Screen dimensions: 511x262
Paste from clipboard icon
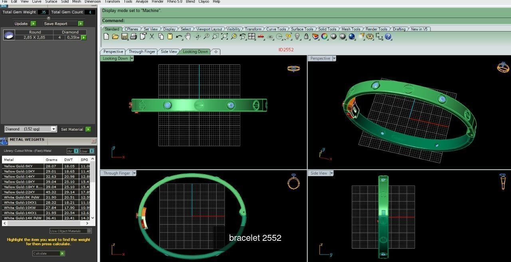170,36
